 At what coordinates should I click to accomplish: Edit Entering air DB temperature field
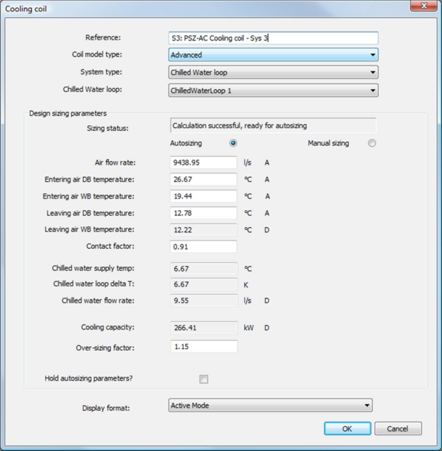[204, 180]
